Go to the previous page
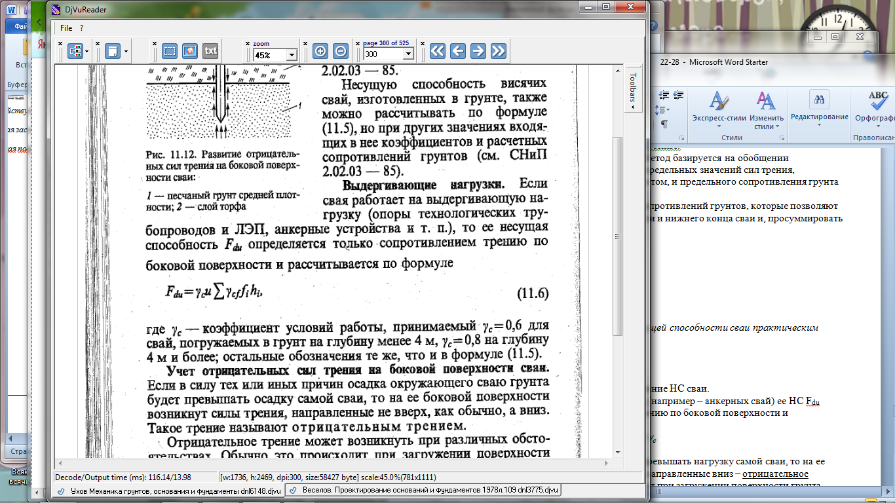The width and height of the screenshot is (895, 503). point(458,51)
